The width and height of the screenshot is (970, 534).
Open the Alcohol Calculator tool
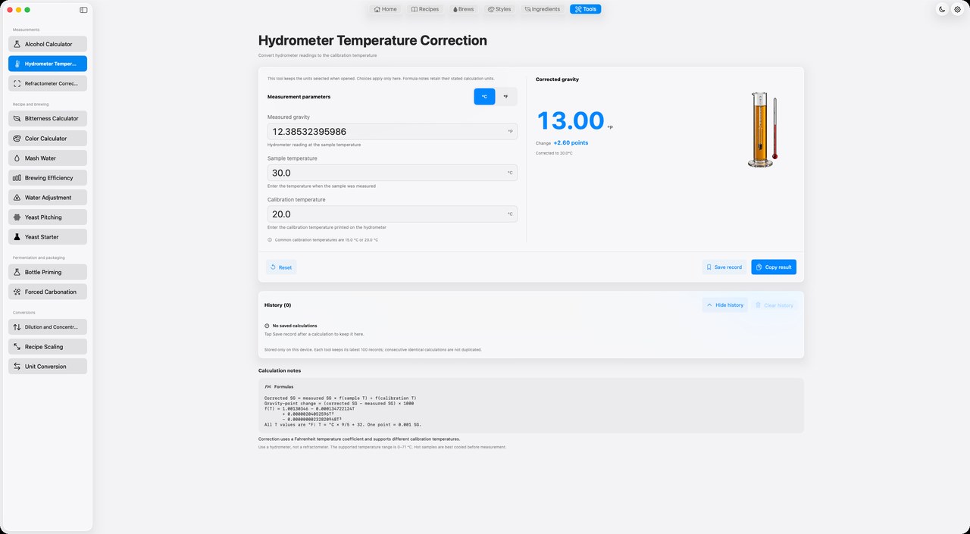(x=48, y=44)
